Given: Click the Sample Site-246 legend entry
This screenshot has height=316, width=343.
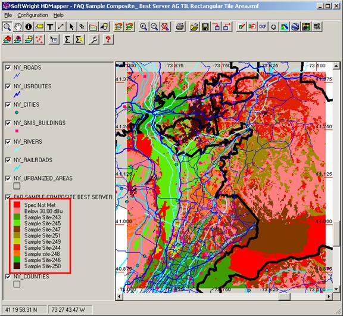Looking at the screenshot, I should click(42, 260).
